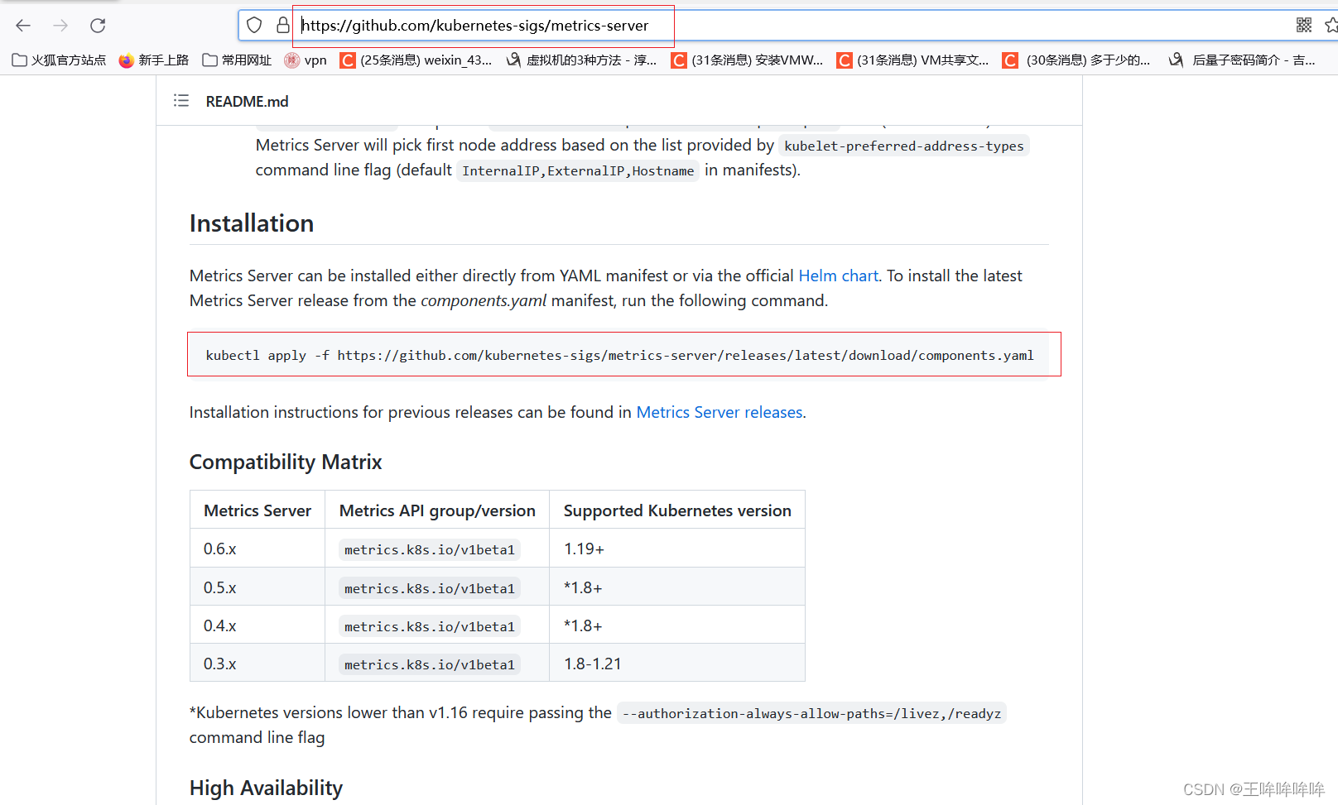Screen dimensions: 1338x805
Task: Click the Supported Kubernetes version column header
Action: [x=677, y=510]
